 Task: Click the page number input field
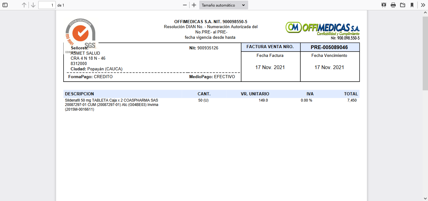47,5
